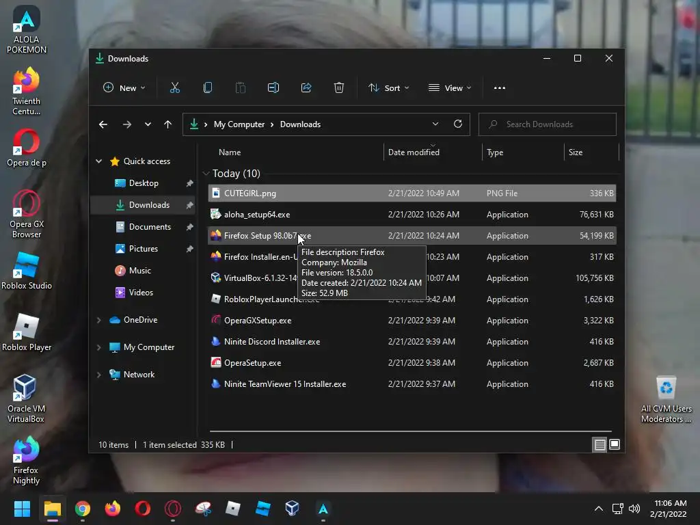Open Roblox Player desktop shortcut

[x=27, y=333]
